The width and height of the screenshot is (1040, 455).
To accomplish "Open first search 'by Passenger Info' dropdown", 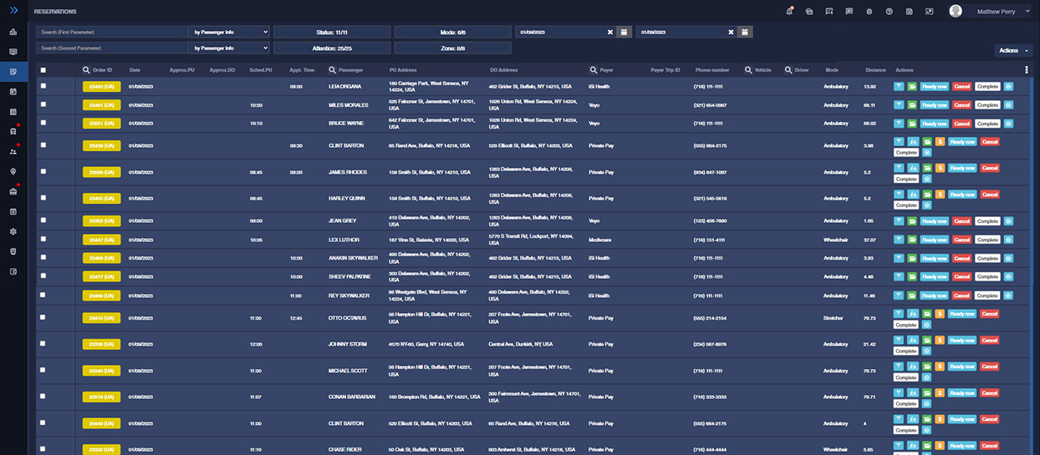I will click(x=230, y=32).
